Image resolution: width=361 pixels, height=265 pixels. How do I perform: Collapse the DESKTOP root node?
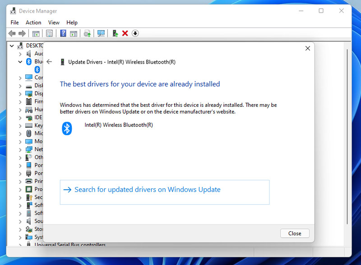12,46
